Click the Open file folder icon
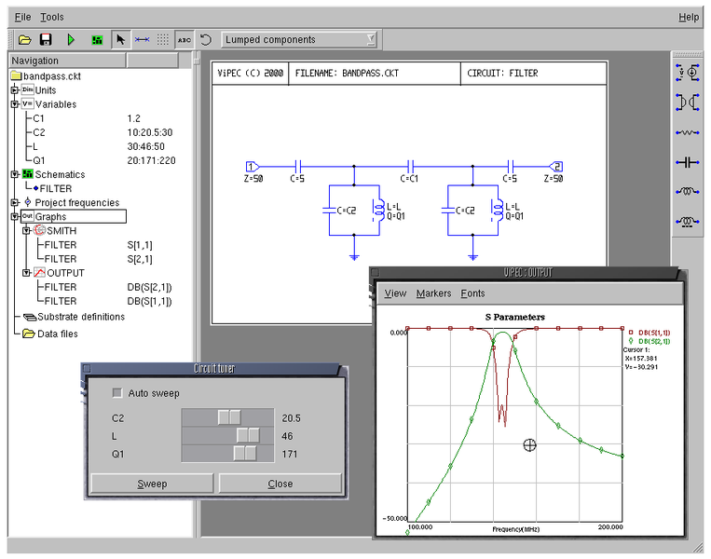The height and width of the screenshot is (559, 711). point(25,40)
